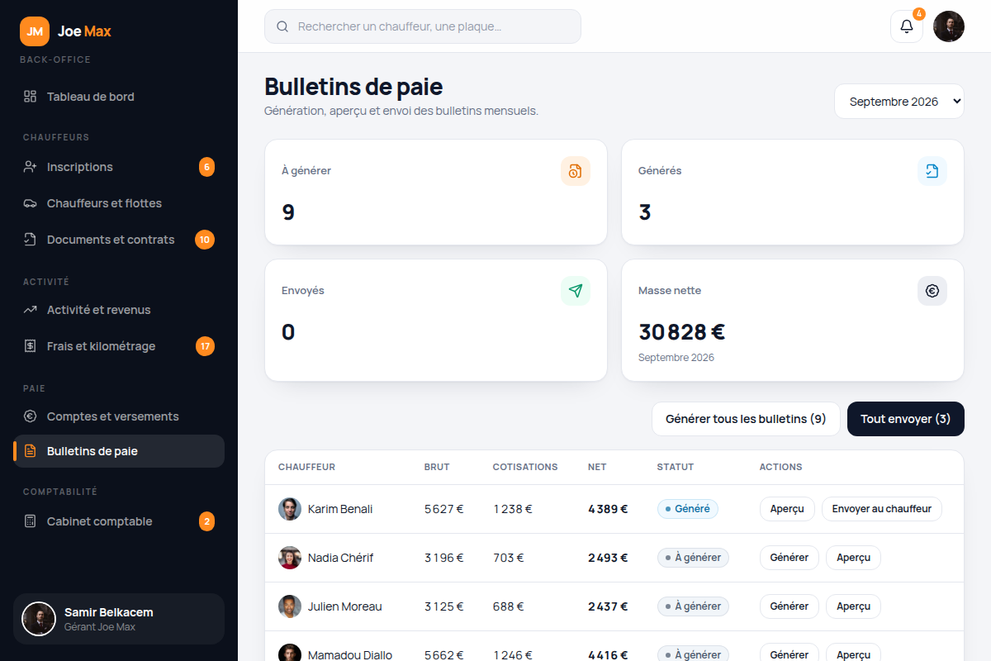Viewport: 991px width, 661px height.
Task: Click the STATUT column header
Action: (676, 467)
